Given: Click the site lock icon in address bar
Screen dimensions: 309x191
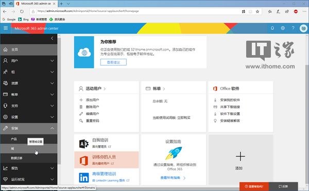Looking at the screenshot, I should 33,11.
